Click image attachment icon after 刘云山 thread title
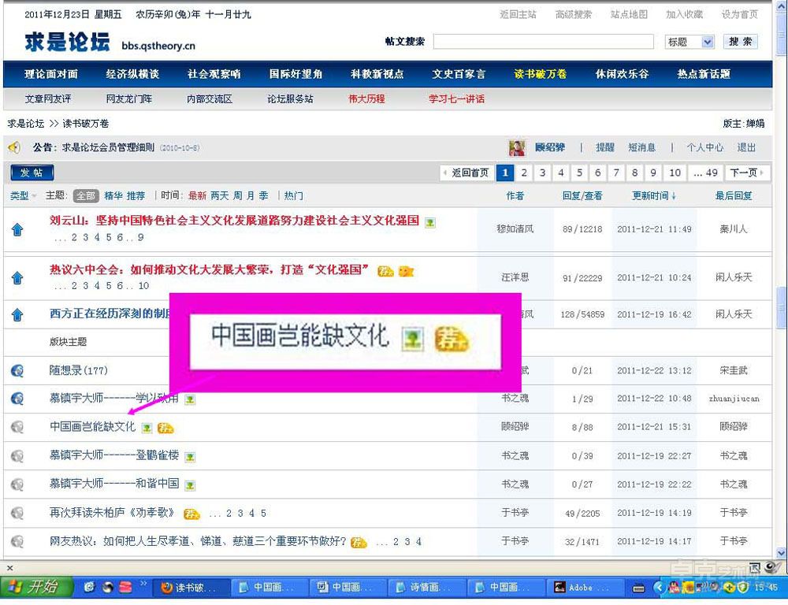 point(429,222)
